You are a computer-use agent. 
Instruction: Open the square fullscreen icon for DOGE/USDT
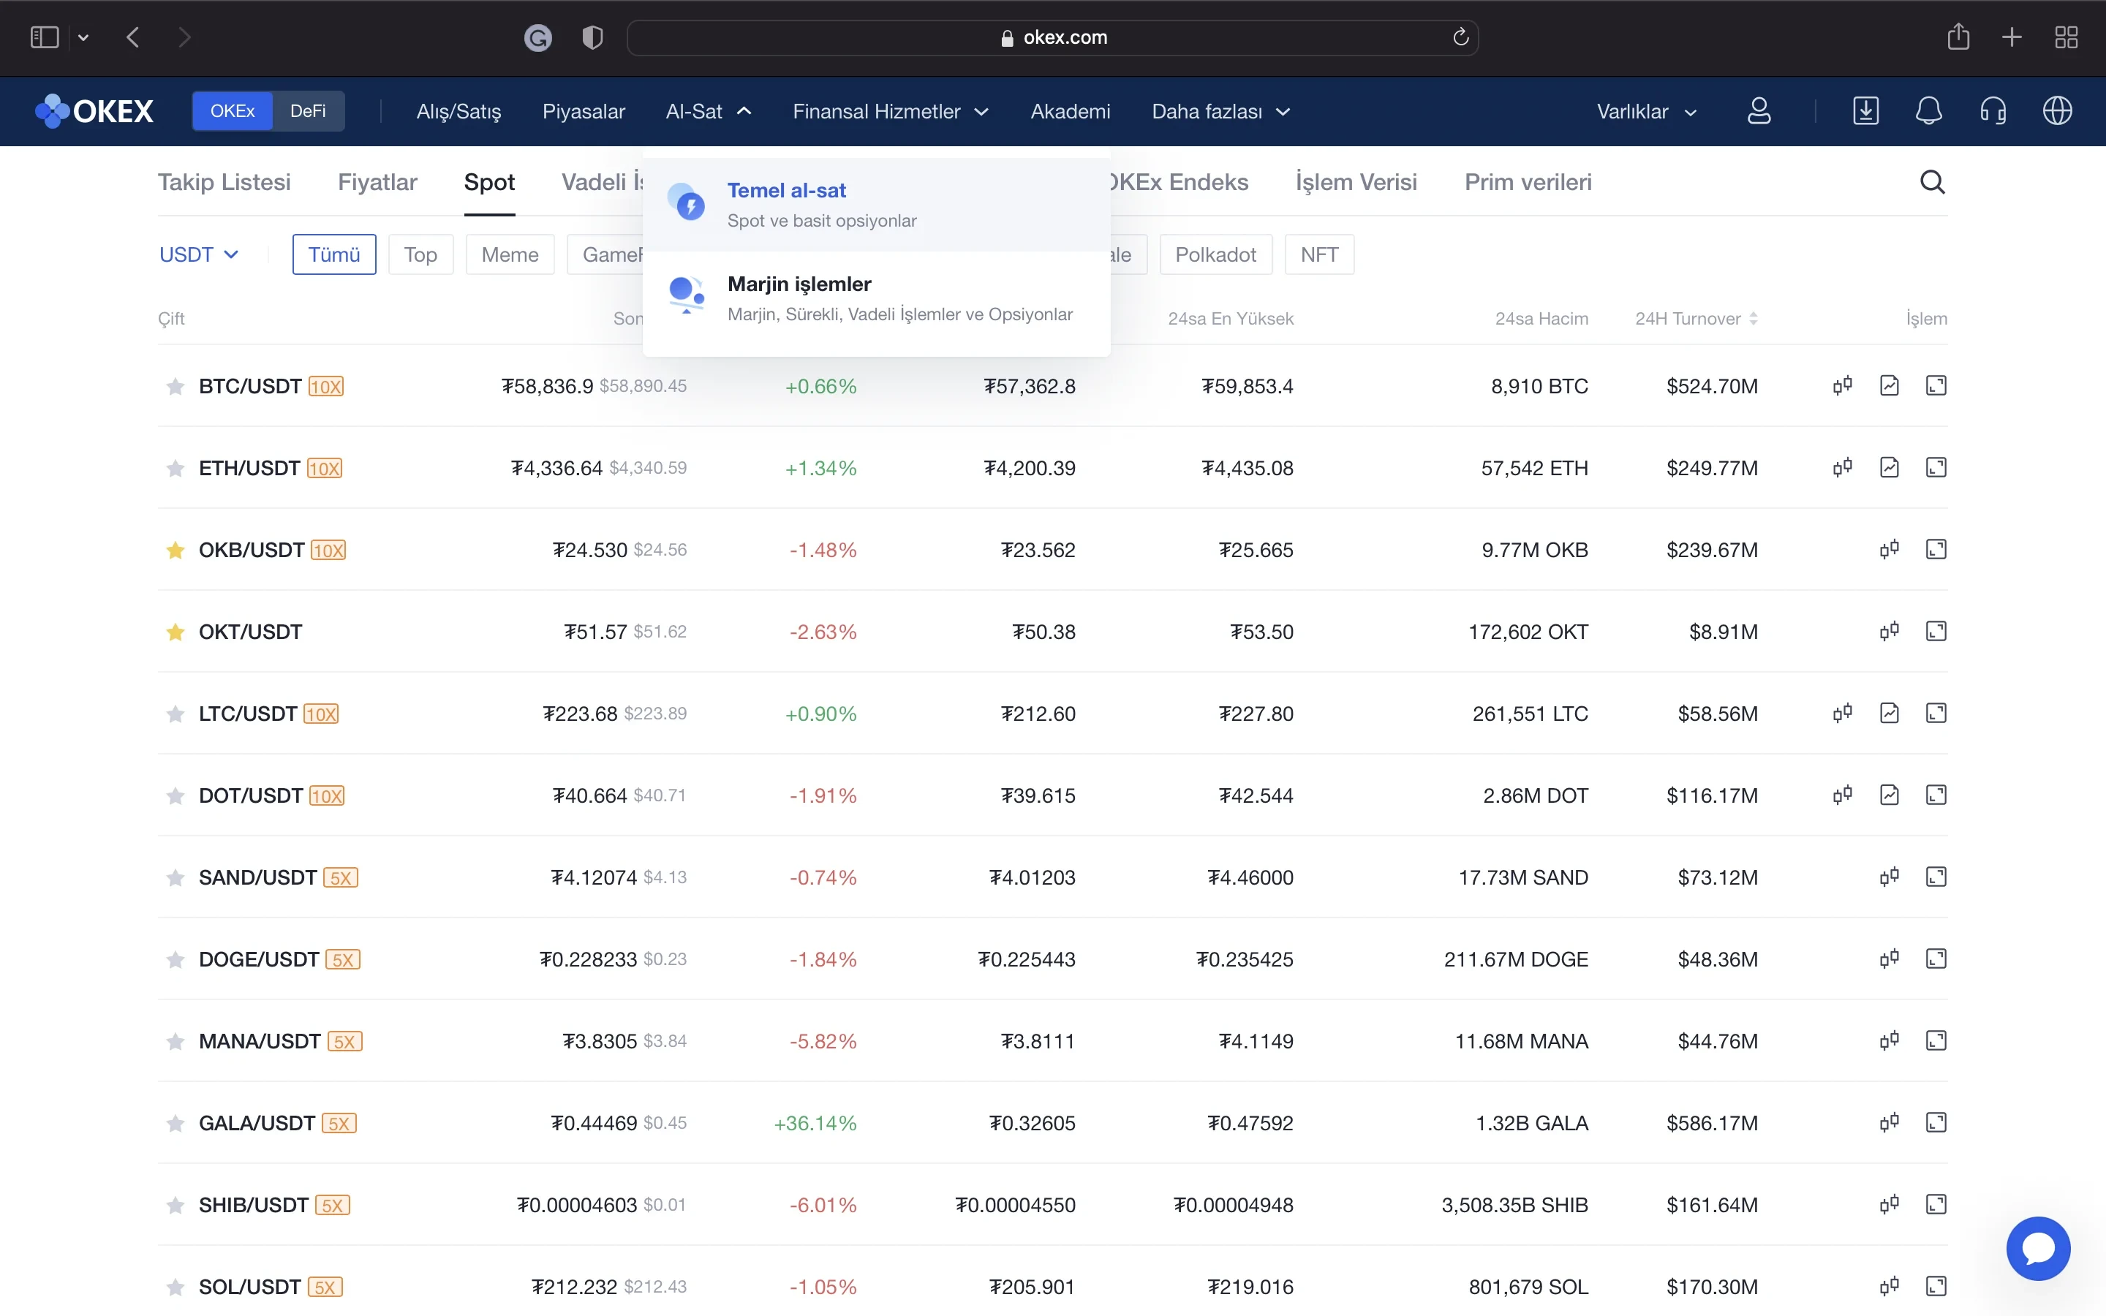(x=1936, y=958)
